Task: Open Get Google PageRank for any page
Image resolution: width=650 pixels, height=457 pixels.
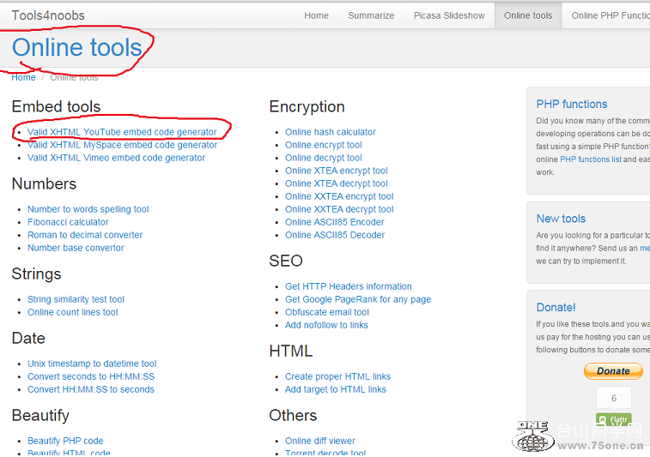Action: coord(358,299)
